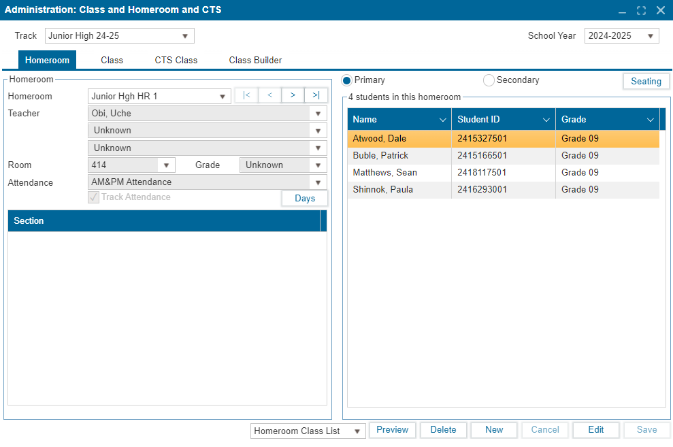Open the School Year dropdown

coord(650,36)
